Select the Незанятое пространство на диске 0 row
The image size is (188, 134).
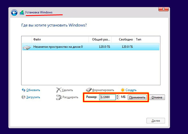(91, 47)
